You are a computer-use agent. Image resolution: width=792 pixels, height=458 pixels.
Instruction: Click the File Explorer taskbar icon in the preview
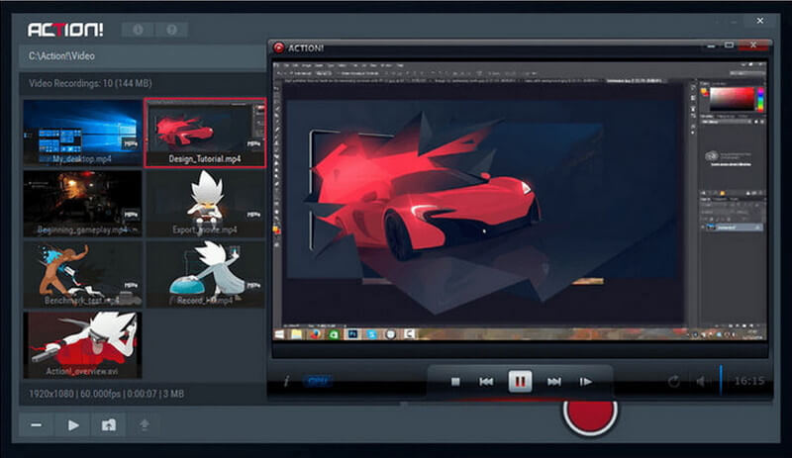point(296,334)
